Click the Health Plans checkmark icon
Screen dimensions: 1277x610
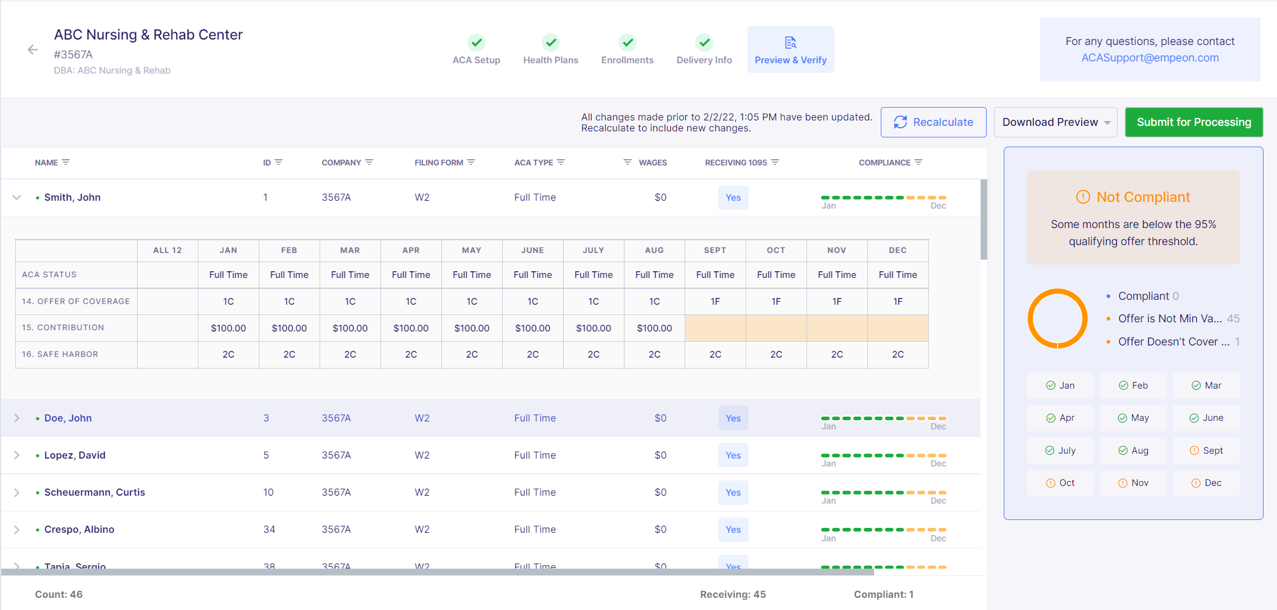point(551,43)
